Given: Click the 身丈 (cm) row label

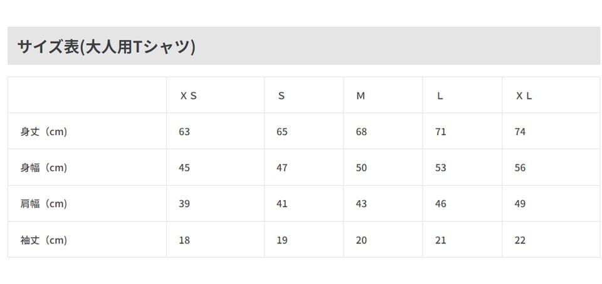Looking at the screenshot, I should coord(44,132).
